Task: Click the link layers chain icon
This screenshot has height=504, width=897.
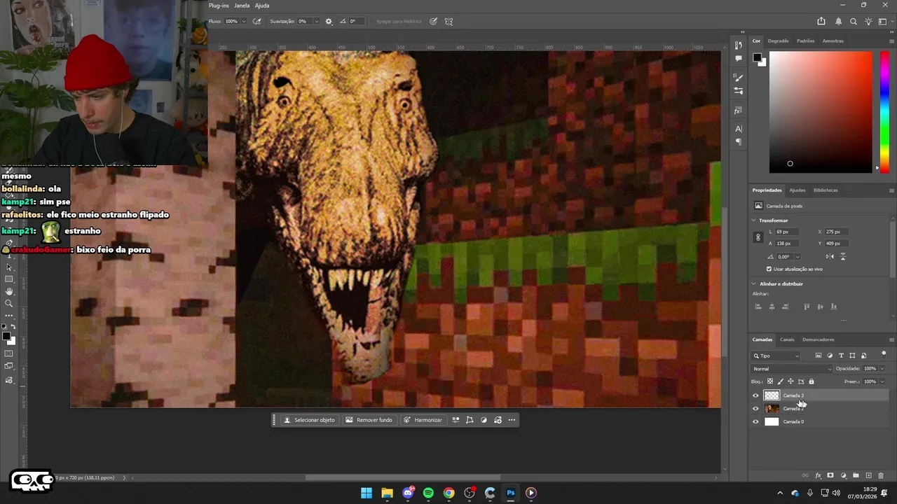Action: [x=805, y=475]
